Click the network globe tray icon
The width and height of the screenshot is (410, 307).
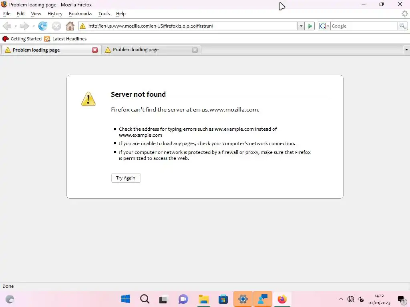click(351, 299)
